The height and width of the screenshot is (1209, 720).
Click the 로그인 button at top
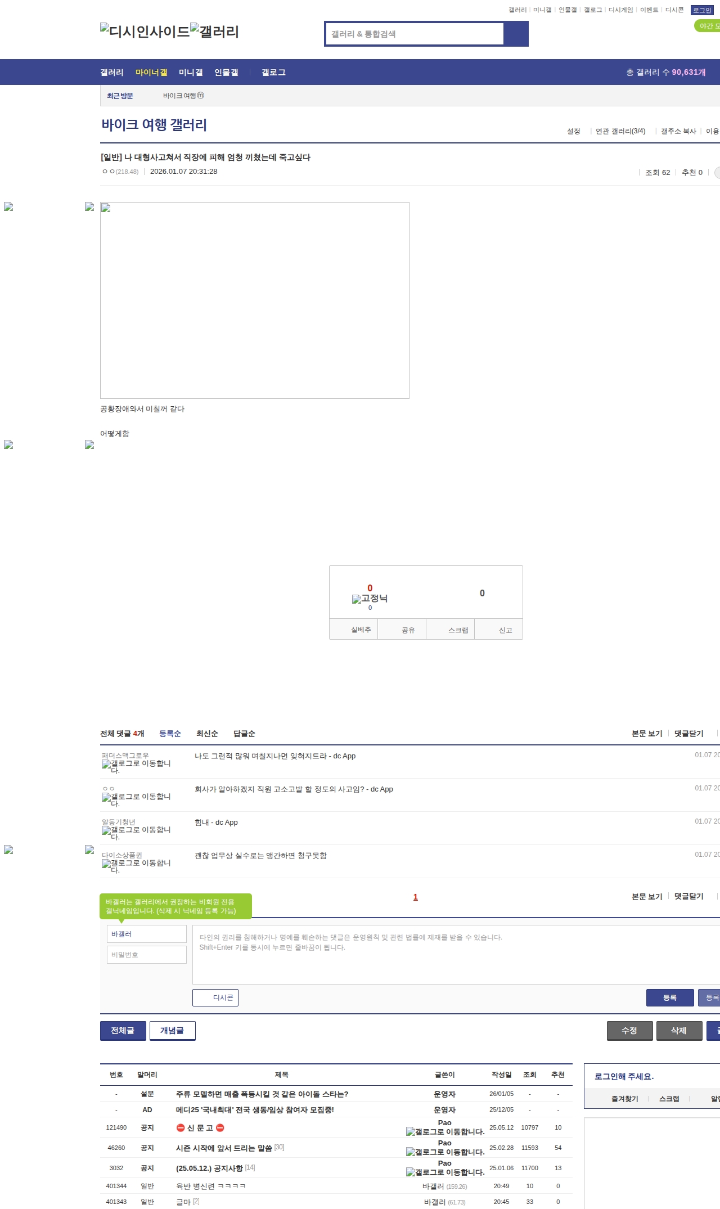click(702, 10)
